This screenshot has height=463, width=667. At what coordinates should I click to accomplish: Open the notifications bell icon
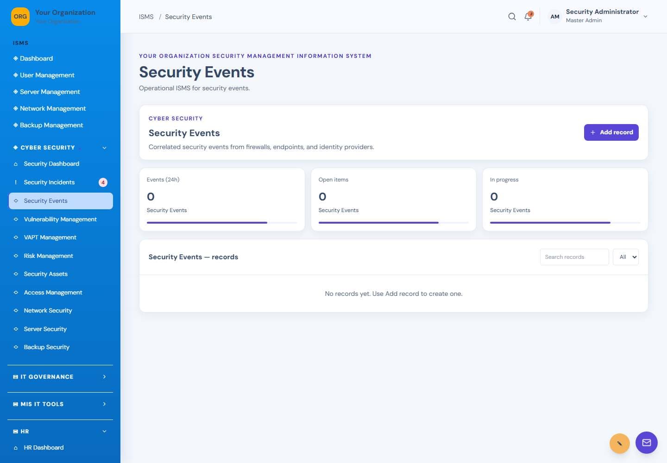coord(528,17)
